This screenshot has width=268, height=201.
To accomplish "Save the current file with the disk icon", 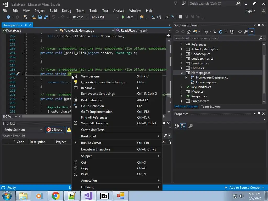I will [40, 17].
